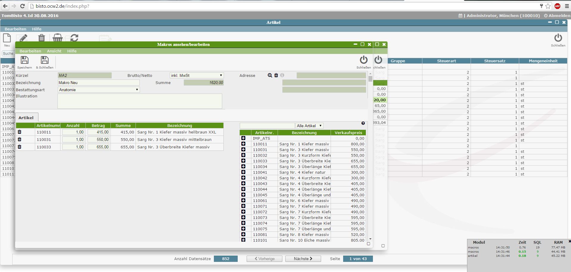Click the refresh arrows toolbar icon

point(74,38)
